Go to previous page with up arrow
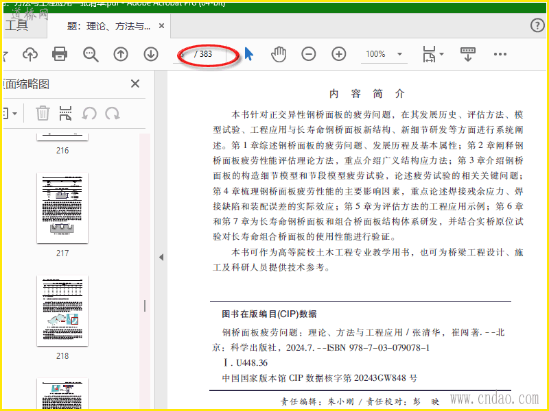The image size is (549, 411). pos(121,54)
